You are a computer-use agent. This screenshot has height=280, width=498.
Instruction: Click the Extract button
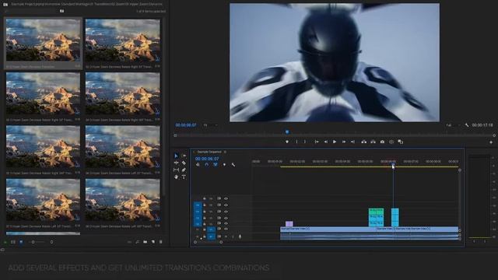click(x=373, y=142)
